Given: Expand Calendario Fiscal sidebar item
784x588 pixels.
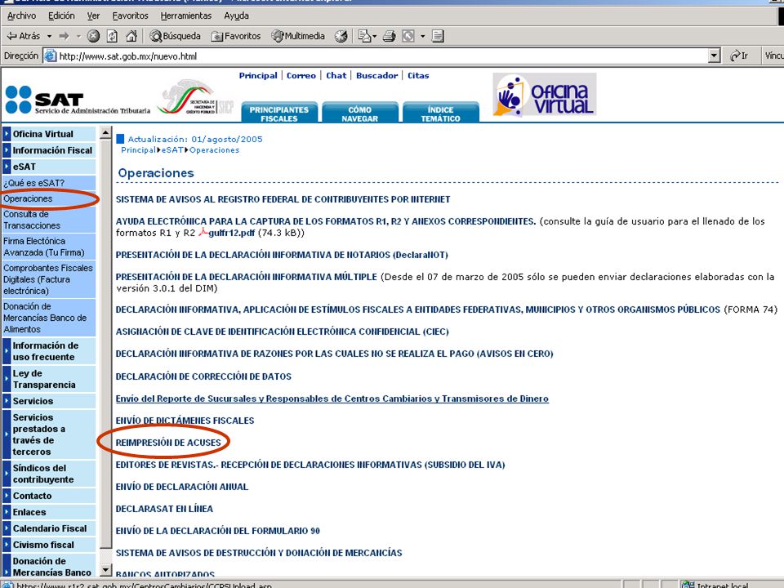Looking at the screenshot, I should click(48, 528).
